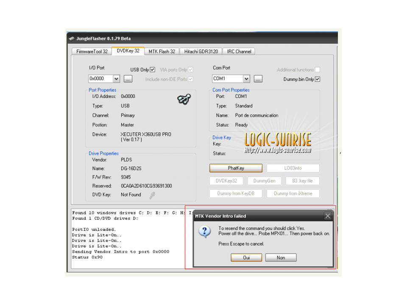Screen dimensions: 407x305
Task: Click the 'Port de communication' name value
Action: (x=257, y=115)
